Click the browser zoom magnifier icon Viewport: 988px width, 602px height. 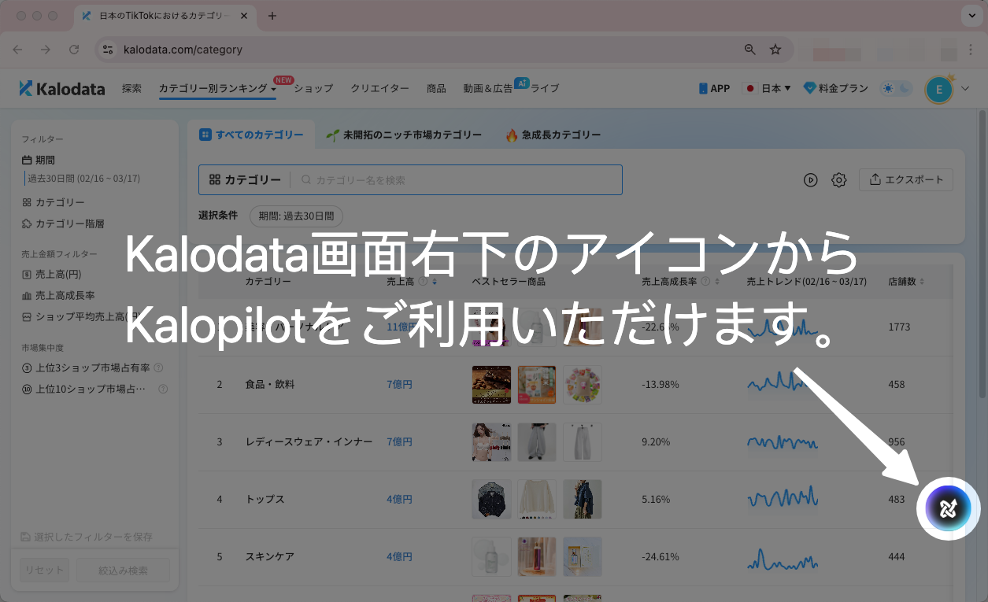(749, 50)
